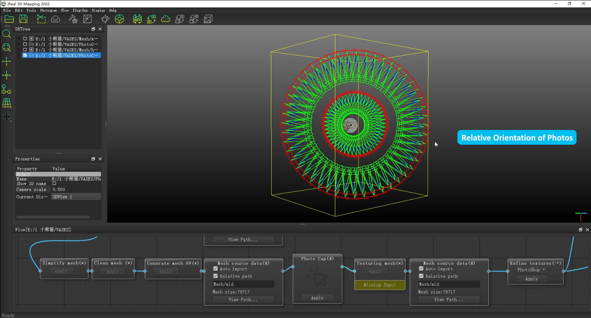Save project using the floppy disk icon
Image resolution: width=591 pixels, height=318 pixels.
pyautogui.click(x=23, y=19)
